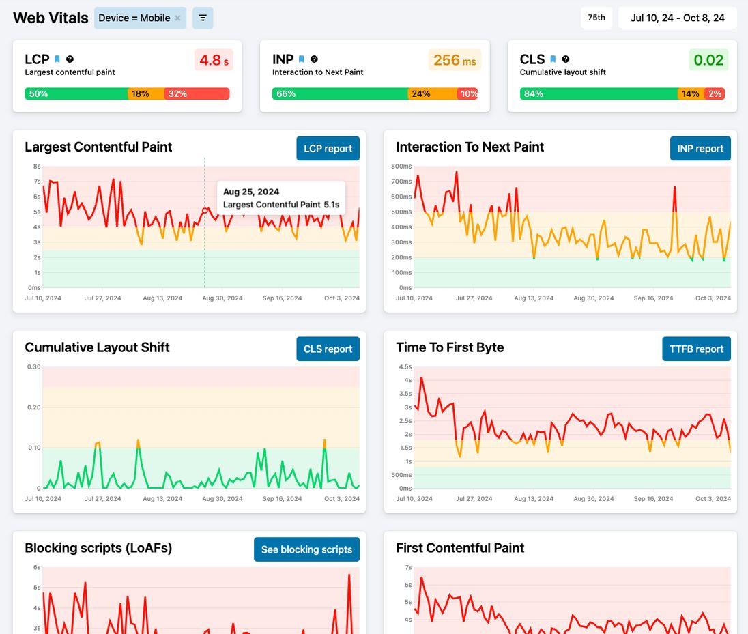Screen dimensions: 748x634
Task: Open the INP help question mark
Action: (x=314, y=59)
